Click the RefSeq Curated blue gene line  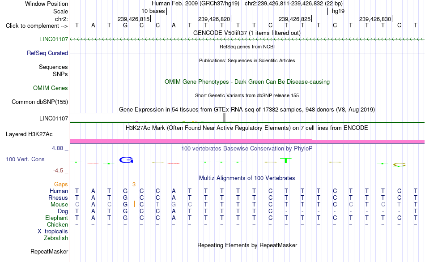pyautogui.click(x=247, y=53)
